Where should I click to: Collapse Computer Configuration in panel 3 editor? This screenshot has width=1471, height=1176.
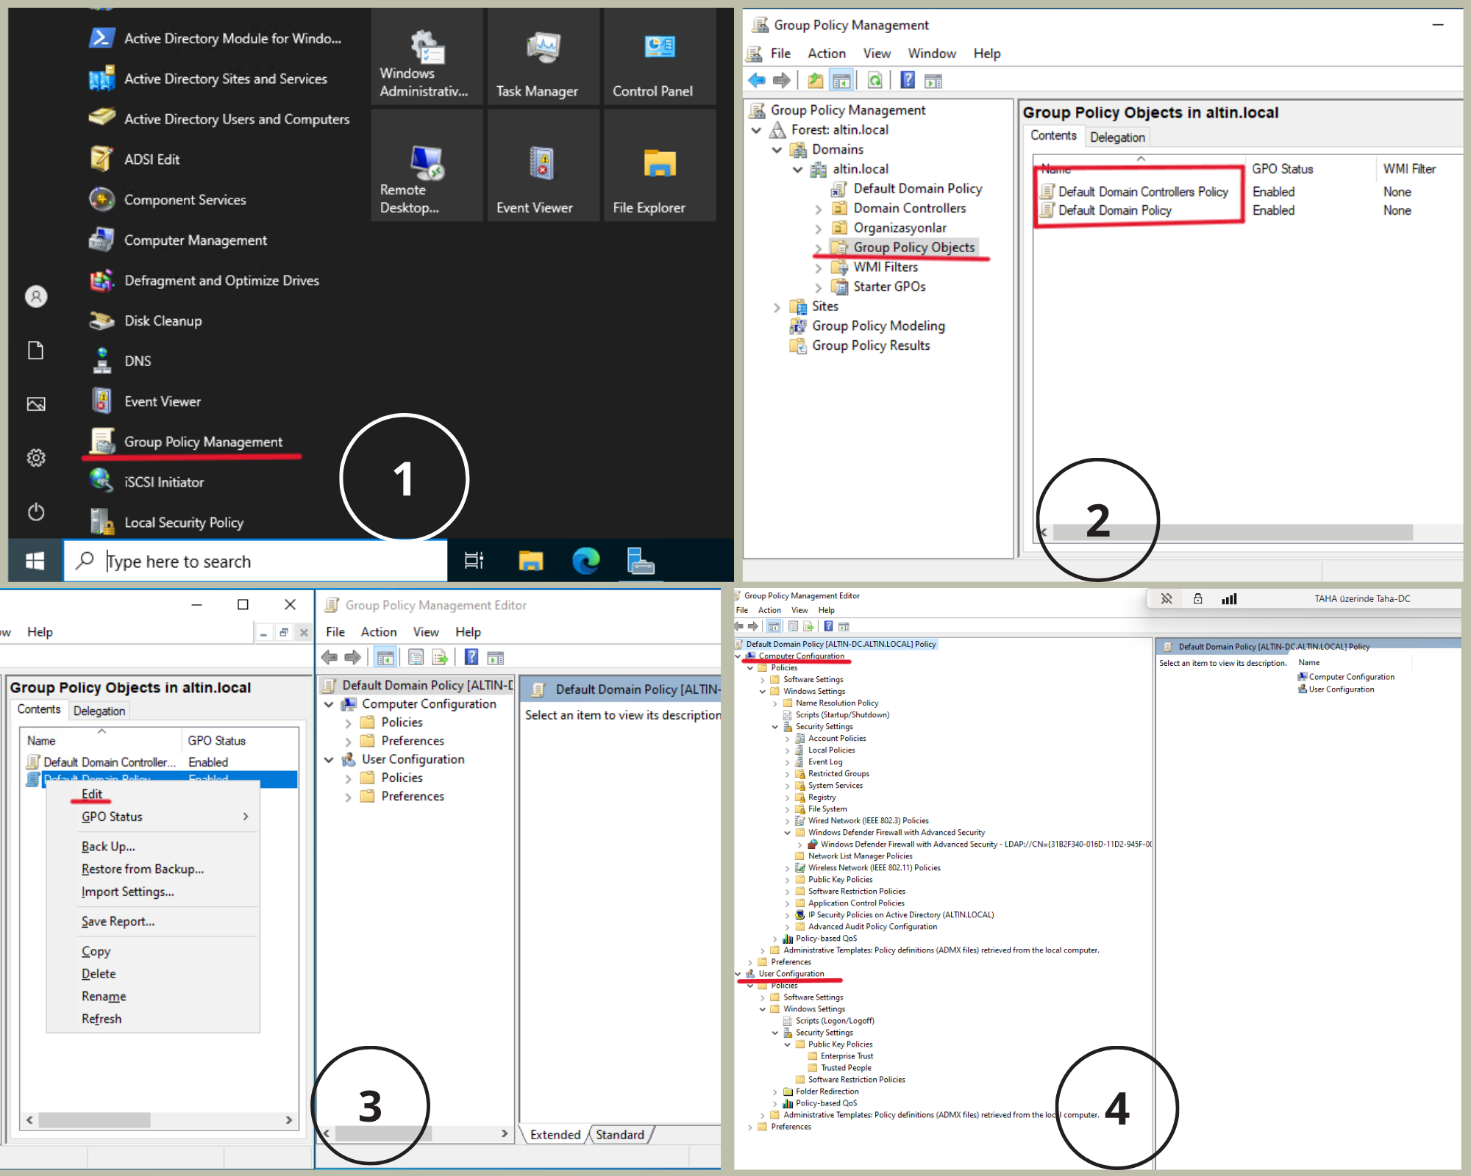[x=329, y=704]
